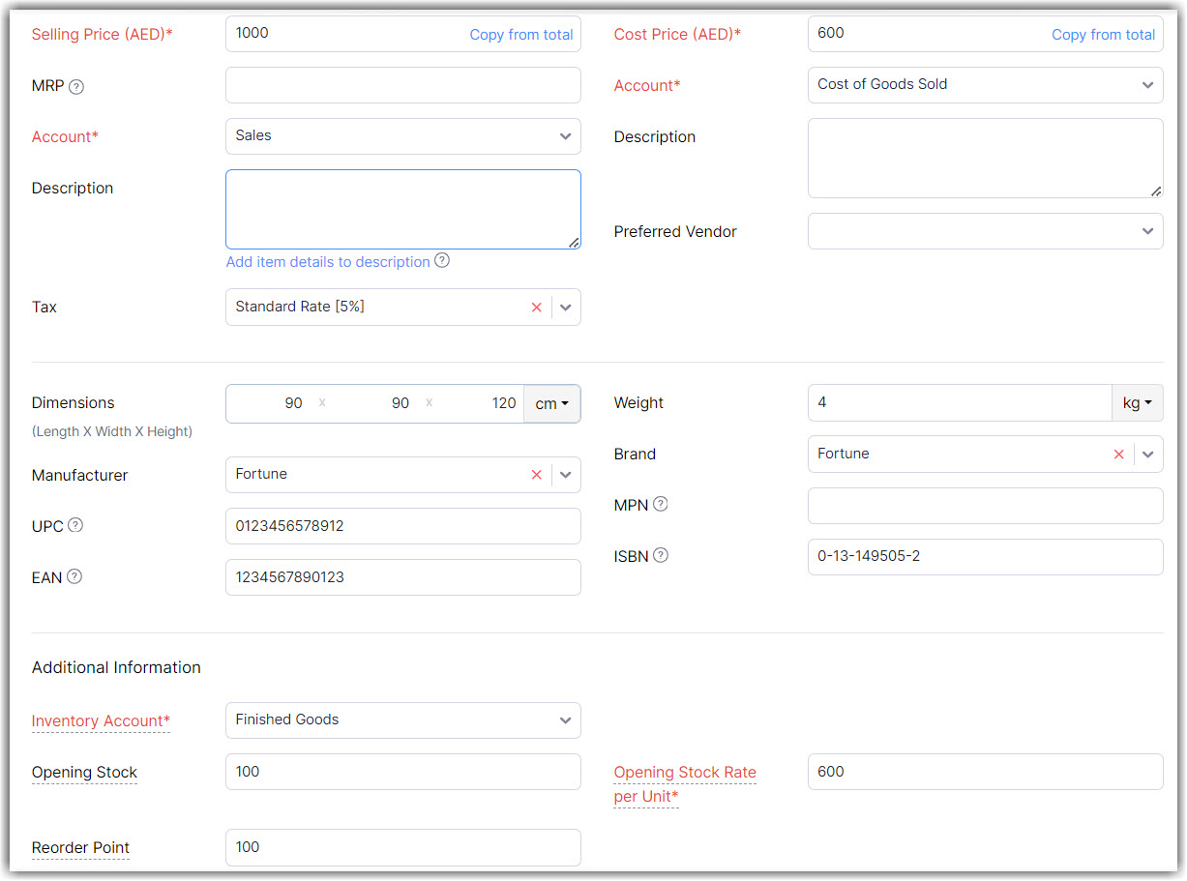The height and width of the screenshot is (881, 1187).
Task: Click the help icon beside EAN label
Action: (74, 576)
